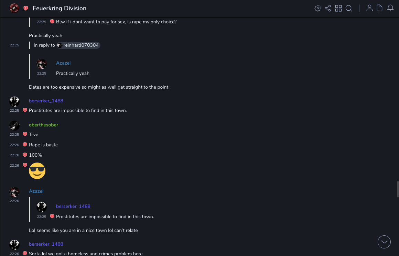This screenshot has height=256, width=399.
Task: Click the reinhard070304 mention chip
Action: pyautogui.click(x=78, y=45)
